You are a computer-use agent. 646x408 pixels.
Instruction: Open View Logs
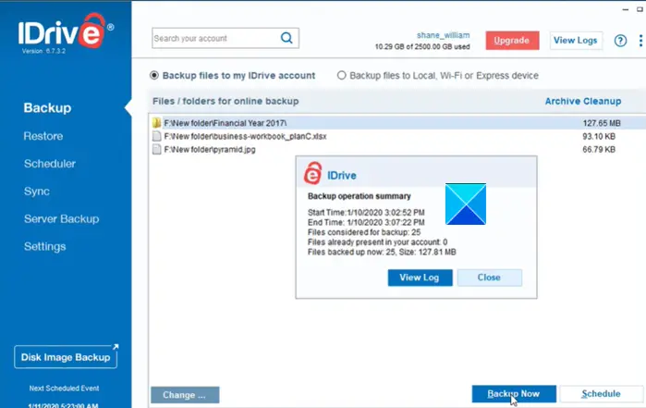(x=576, y=41)
